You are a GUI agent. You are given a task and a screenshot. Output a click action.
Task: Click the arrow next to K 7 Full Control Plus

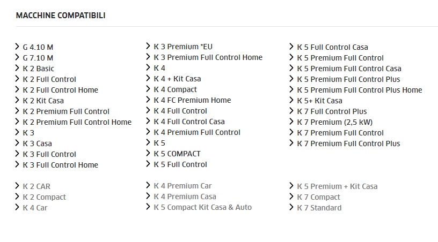point(291,111)
